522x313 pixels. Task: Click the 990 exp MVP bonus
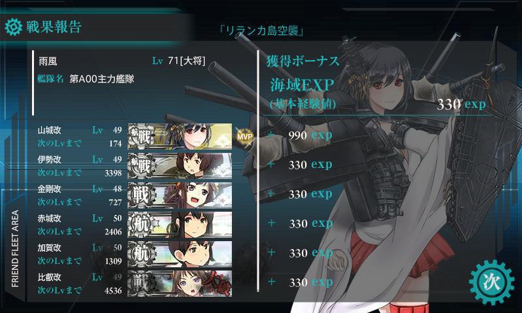click(310, 135)
